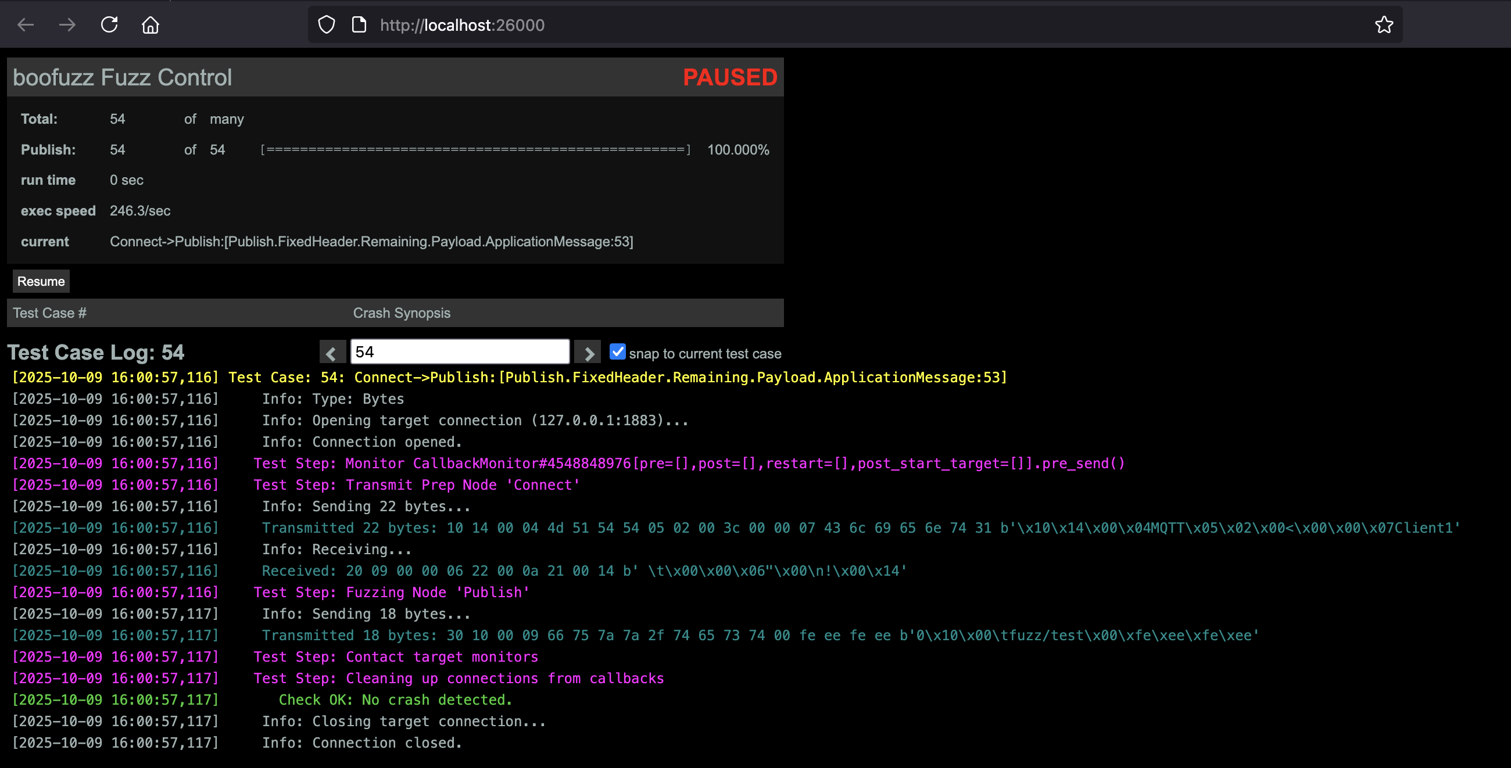The width and height of the screenshot is (1511, 768).
Task: Reload the boofuzz page
Action: tap(109, 24)
